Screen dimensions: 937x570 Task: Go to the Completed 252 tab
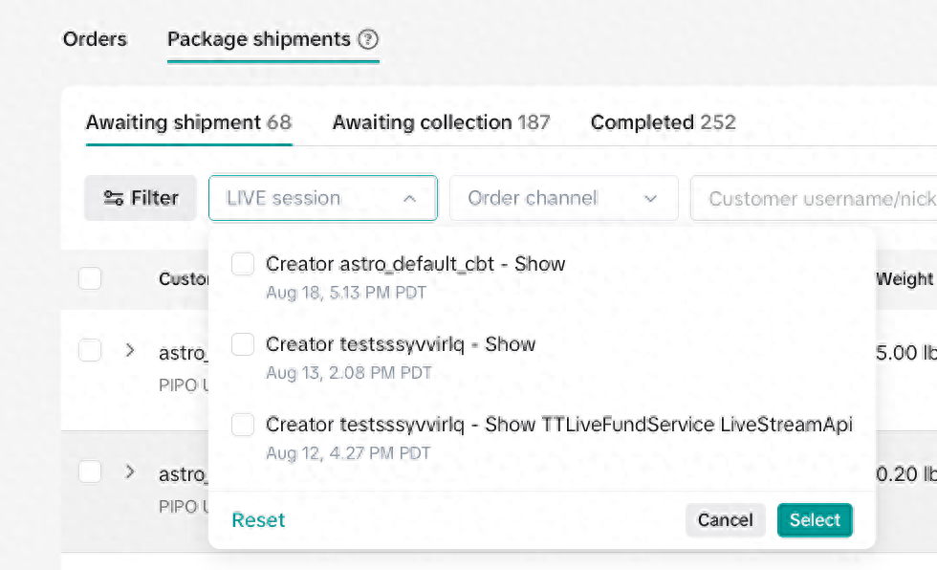pyautogui.click(x=663, y=122)
